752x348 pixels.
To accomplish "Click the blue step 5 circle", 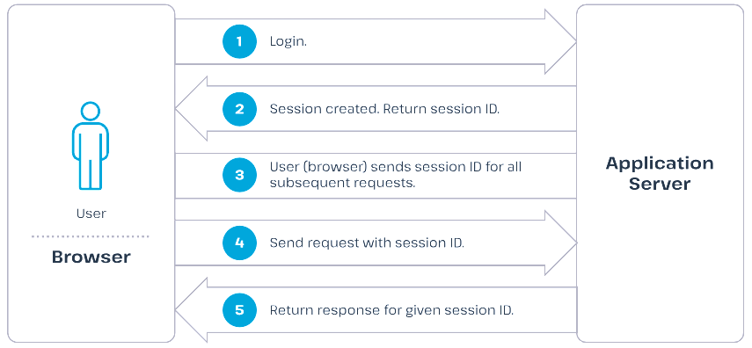I will tap(240, 310).
